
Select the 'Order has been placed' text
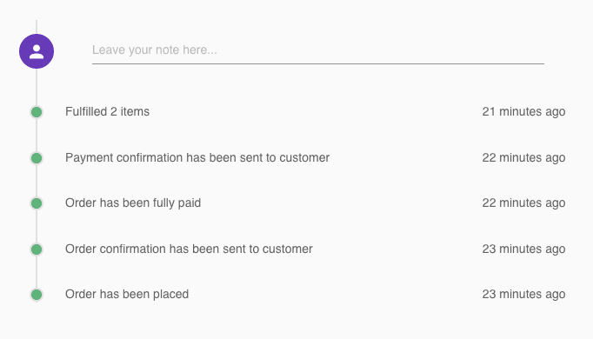pyautogui.click(x=127, y=294)
